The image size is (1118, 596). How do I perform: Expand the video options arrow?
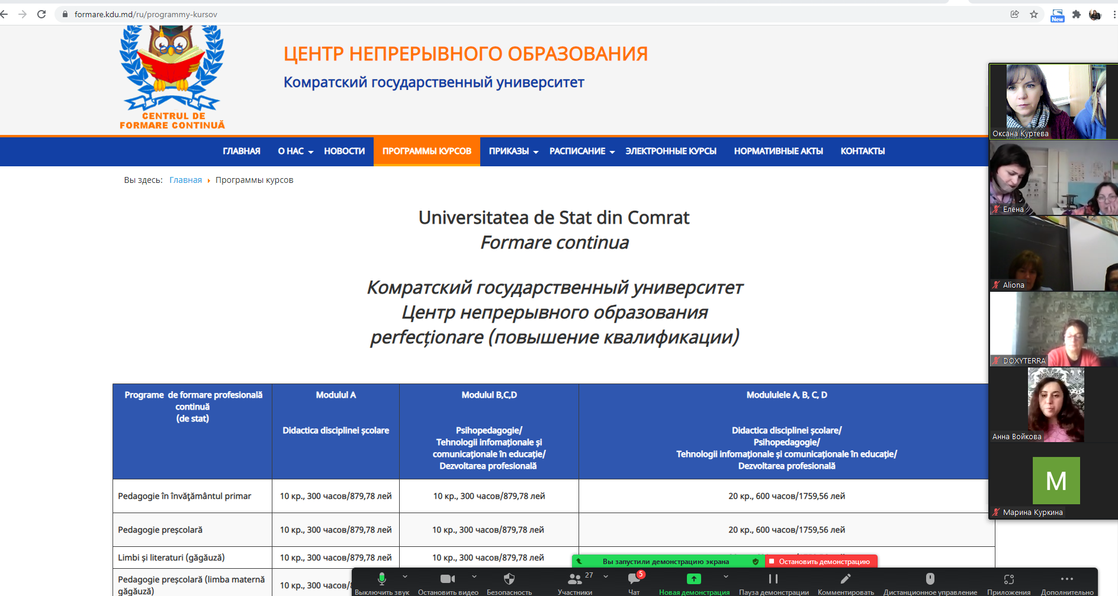pos(474,576)
